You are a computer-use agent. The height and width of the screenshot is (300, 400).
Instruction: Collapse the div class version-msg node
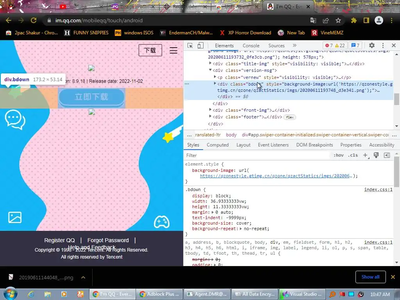(x=210, y=70)
